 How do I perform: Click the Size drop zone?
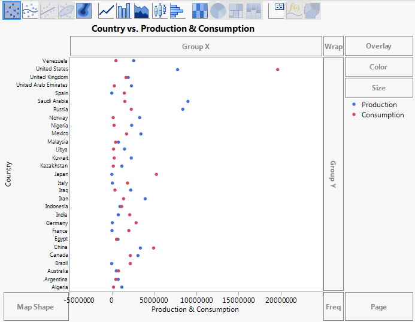point(378,87)
